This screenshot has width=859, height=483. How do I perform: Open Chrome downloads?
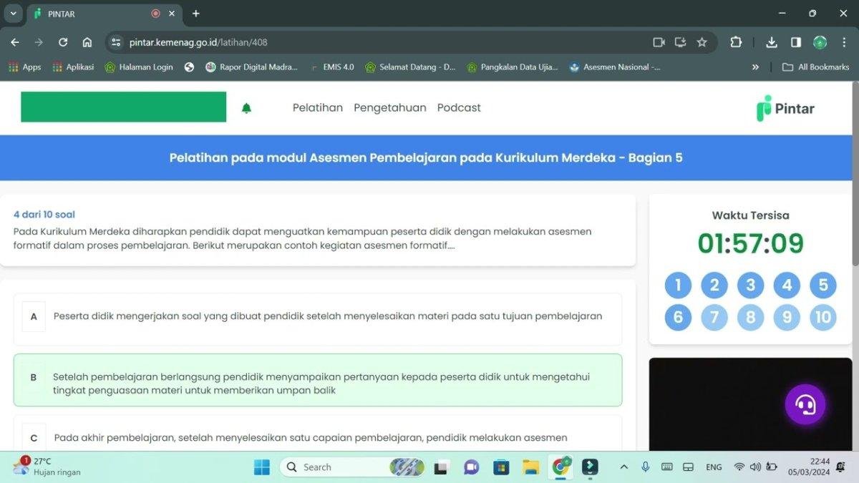pyautogui.click(x=772, y=42)
